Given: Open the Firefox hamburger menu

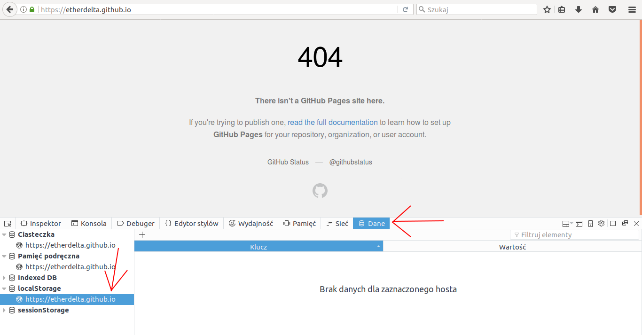Looking at the screenshot, I should click(x=632, y=9).
